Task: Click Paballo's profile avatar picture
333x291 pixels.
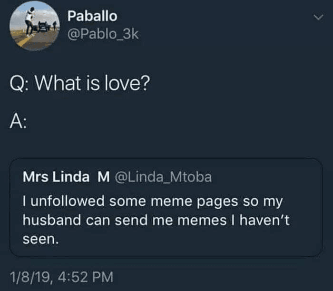Action: 33,26
